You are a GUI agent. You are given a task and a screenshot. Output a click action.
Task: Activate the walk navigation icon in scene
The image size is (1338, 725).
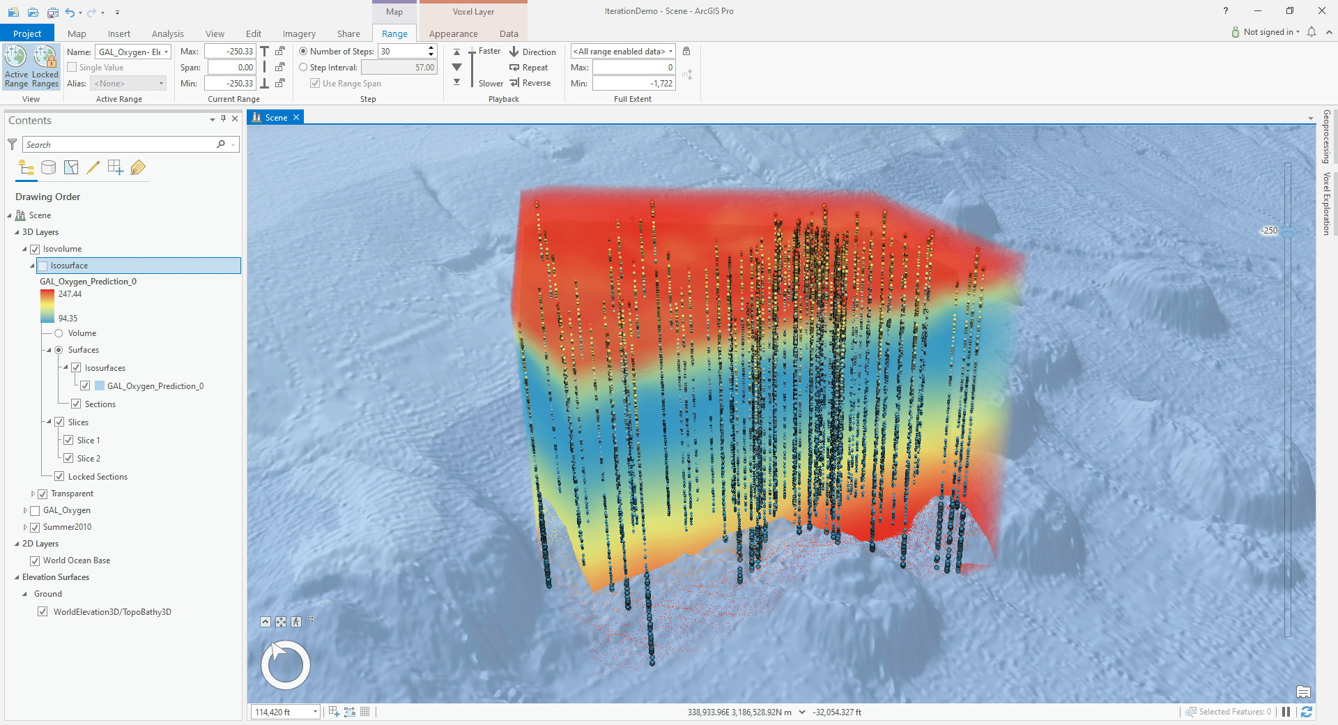[x=295, y=621]
